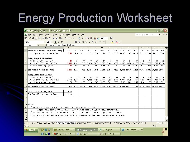This screenshot has width=190, height=142.
Task: Copy selection using the Copy icon
Action: 57,38
